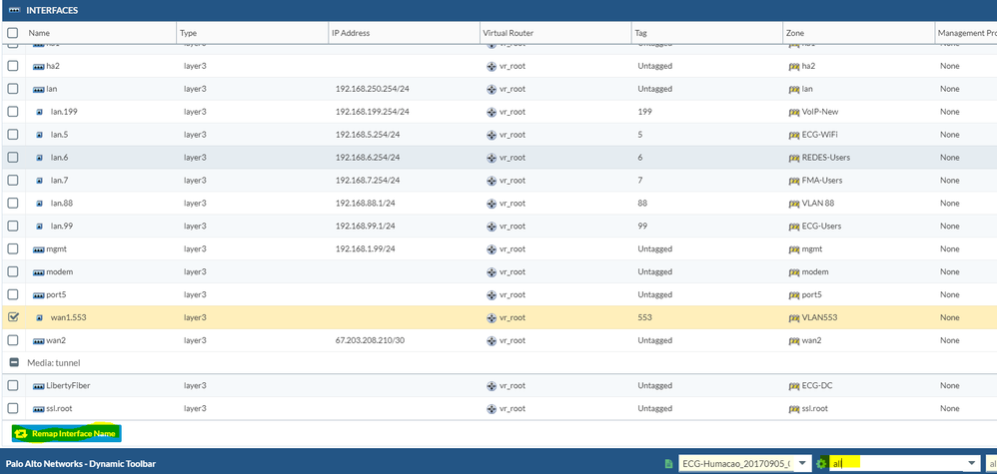Click the subinterface icon beside lan.6
This screenshot has width=997, height=474.
pyautogui.click(x=39, y=158)
